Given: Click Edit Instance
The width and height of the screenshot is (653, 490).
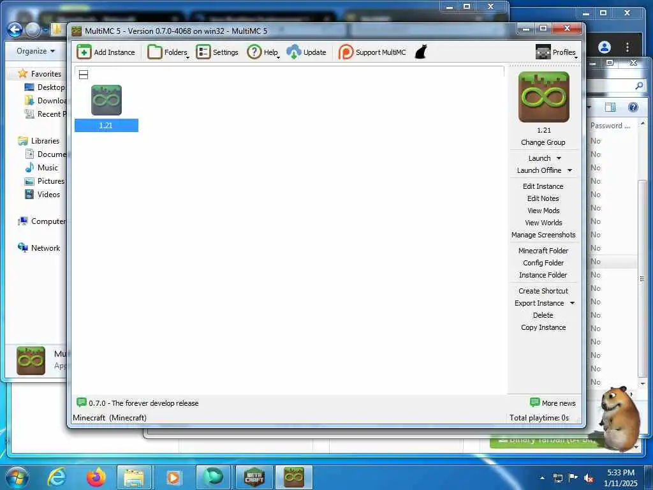Looking at the screenshot, I should [543, 186].
